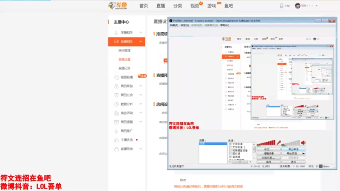Click the shopping bag icon next to 直播带货
340x191 pixels.
point(116,149)
